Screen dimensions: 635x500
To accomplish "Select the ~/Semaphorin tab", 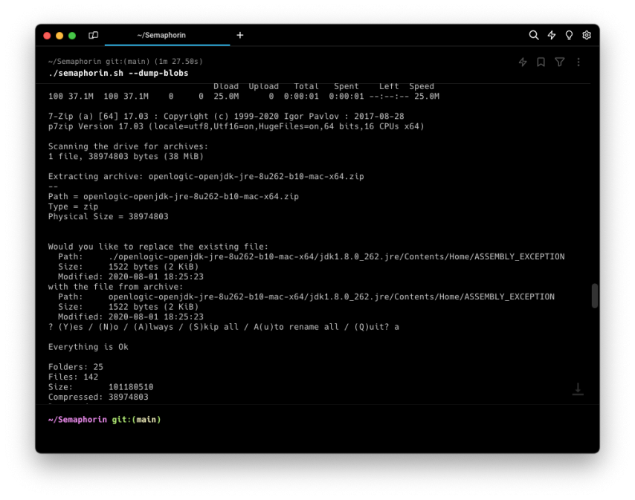I will click(x=167, y=35).
